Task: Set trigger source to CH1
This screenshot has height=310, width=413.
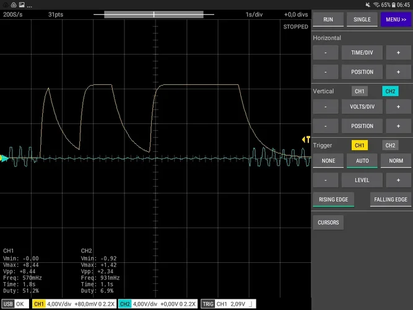Action: tap(359, 145)
